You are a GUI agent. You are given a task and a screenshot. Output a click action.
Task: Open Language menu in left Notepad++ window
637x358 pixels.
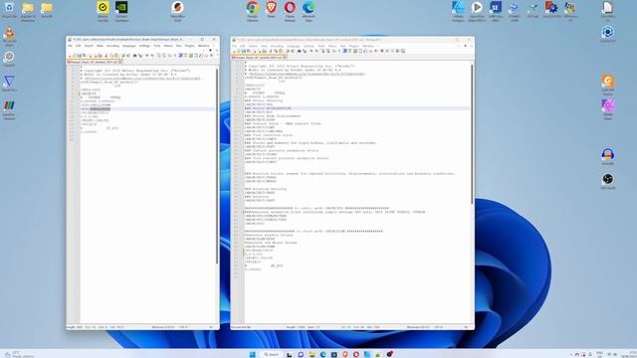point(128,46)
